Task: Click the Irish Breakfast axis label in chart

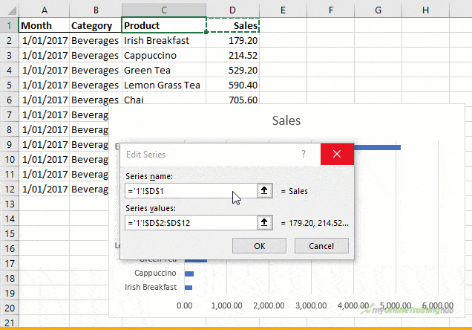Action: [x=151, y=287]
